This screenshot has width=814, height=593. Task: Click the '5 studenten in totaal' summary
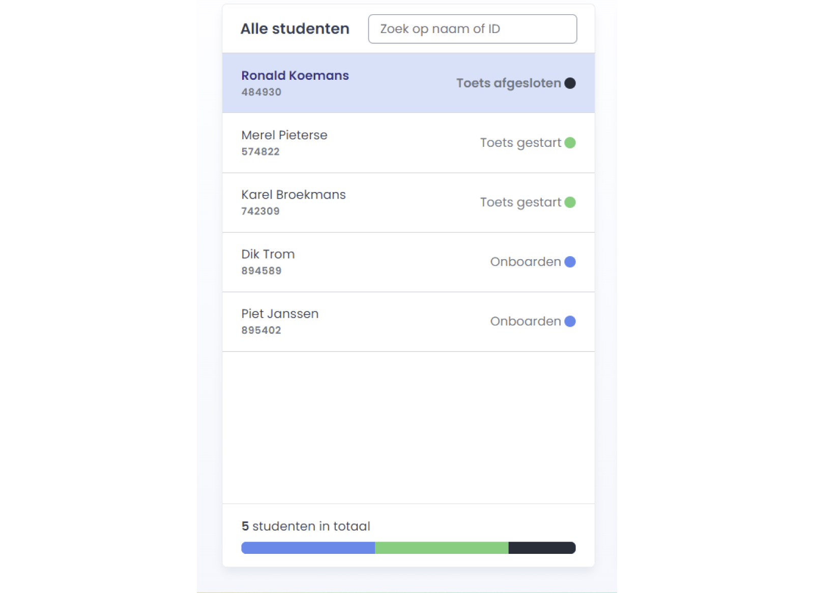(x=305, y=526)
